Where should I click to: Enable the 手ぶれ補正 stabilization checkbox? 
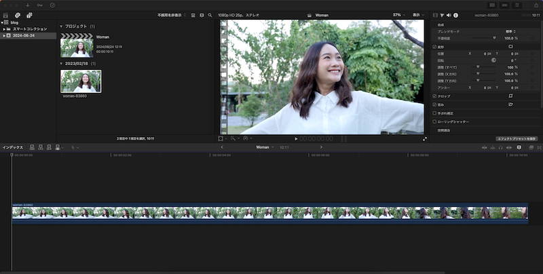[434, 113]
